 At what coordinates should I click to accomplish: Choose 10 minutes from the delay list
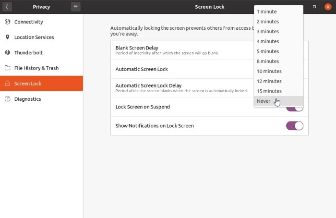(x=278, y=71)
